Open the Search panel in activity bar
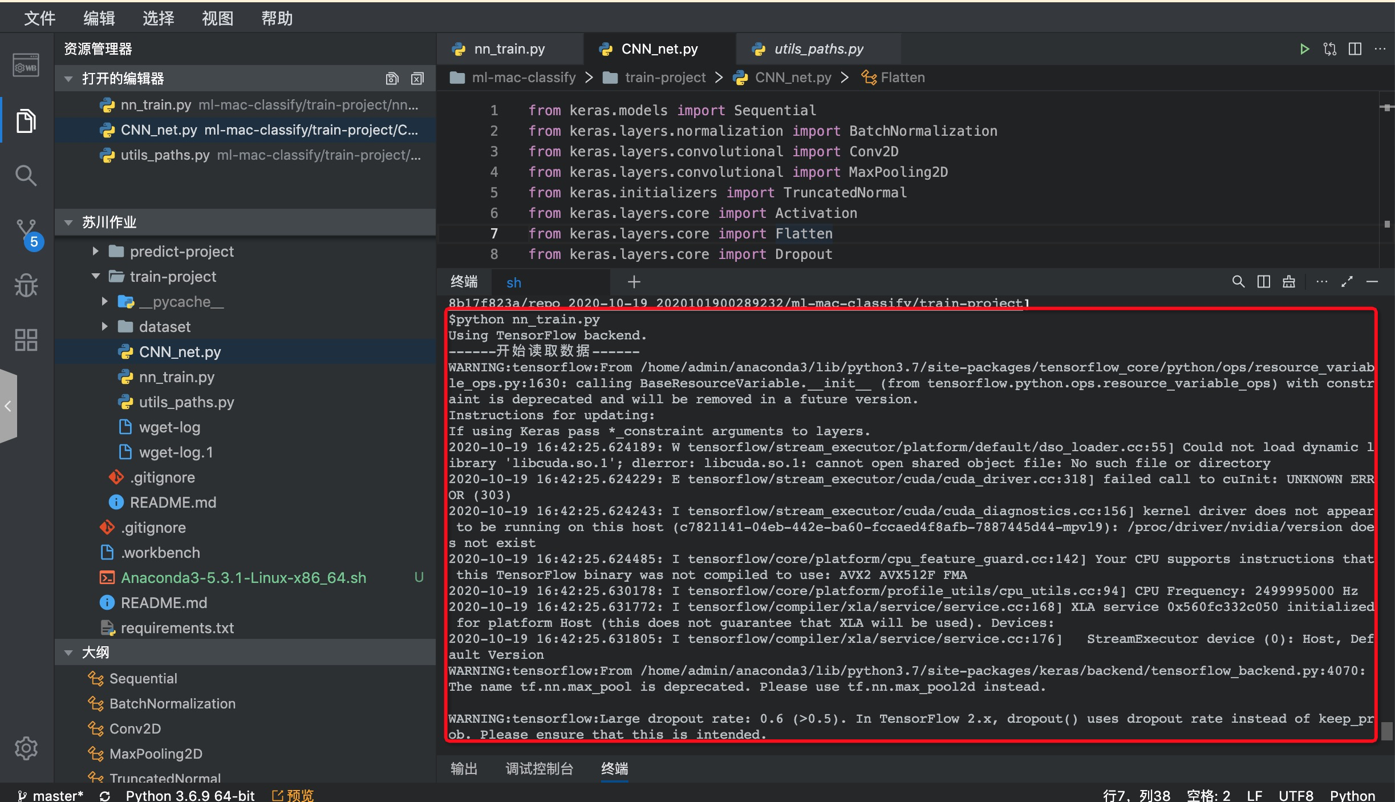Screen dimensions: 1395x802 tap(26, 176)
